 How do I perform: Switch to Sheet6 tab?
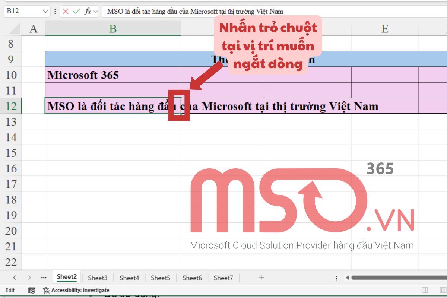pos(192,278)
